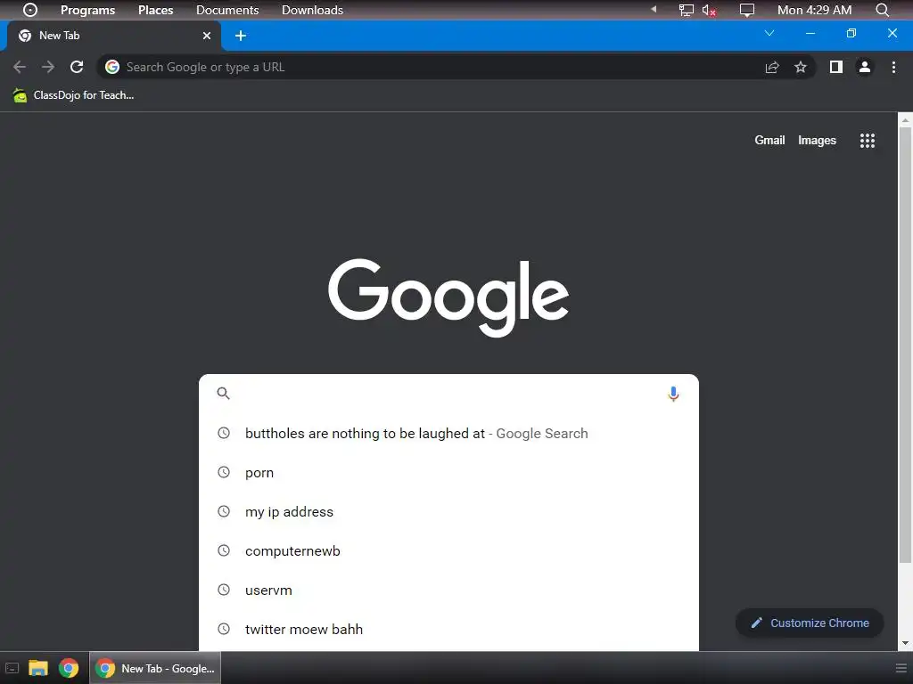The image size is (913, 684).
Task: Open the desktop search magnifier in top panel
Action: [882, 10]
